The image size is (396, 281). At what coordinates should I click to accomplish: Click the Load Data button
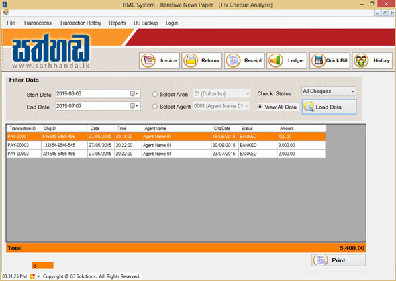(x=329, y=107)
